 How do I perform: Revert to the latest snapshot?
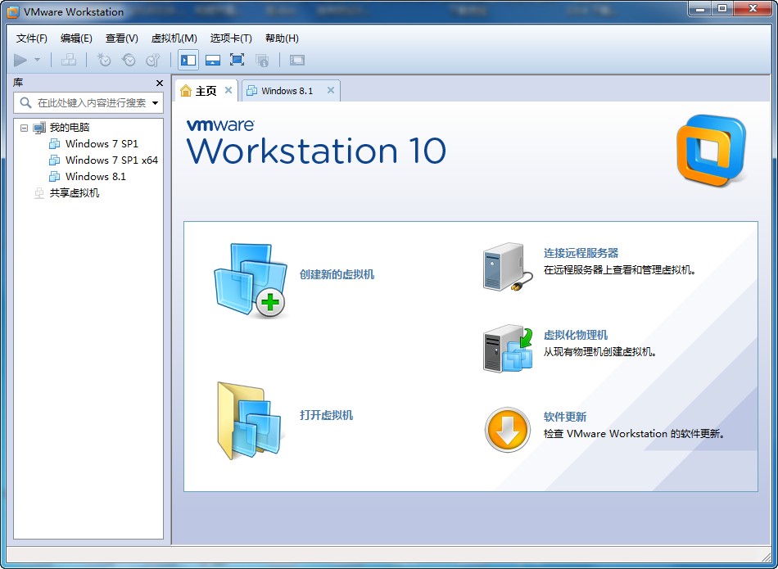[x=129, y=59]
